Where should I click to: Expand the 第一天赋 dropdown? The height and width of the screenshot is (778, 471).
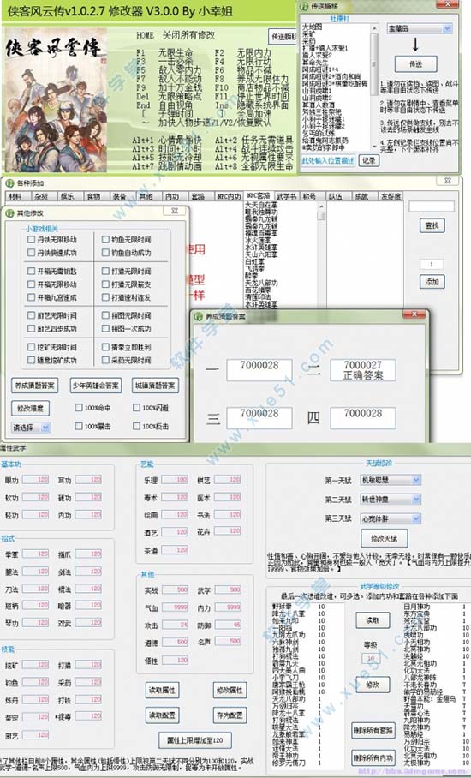390,481
